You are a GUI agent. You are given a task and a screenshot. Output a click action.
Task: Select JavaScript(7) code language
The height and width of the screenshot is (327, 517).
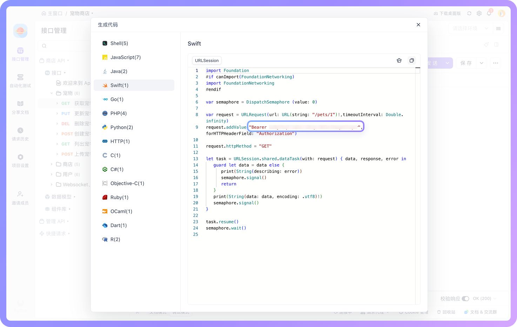pos(134,57)
